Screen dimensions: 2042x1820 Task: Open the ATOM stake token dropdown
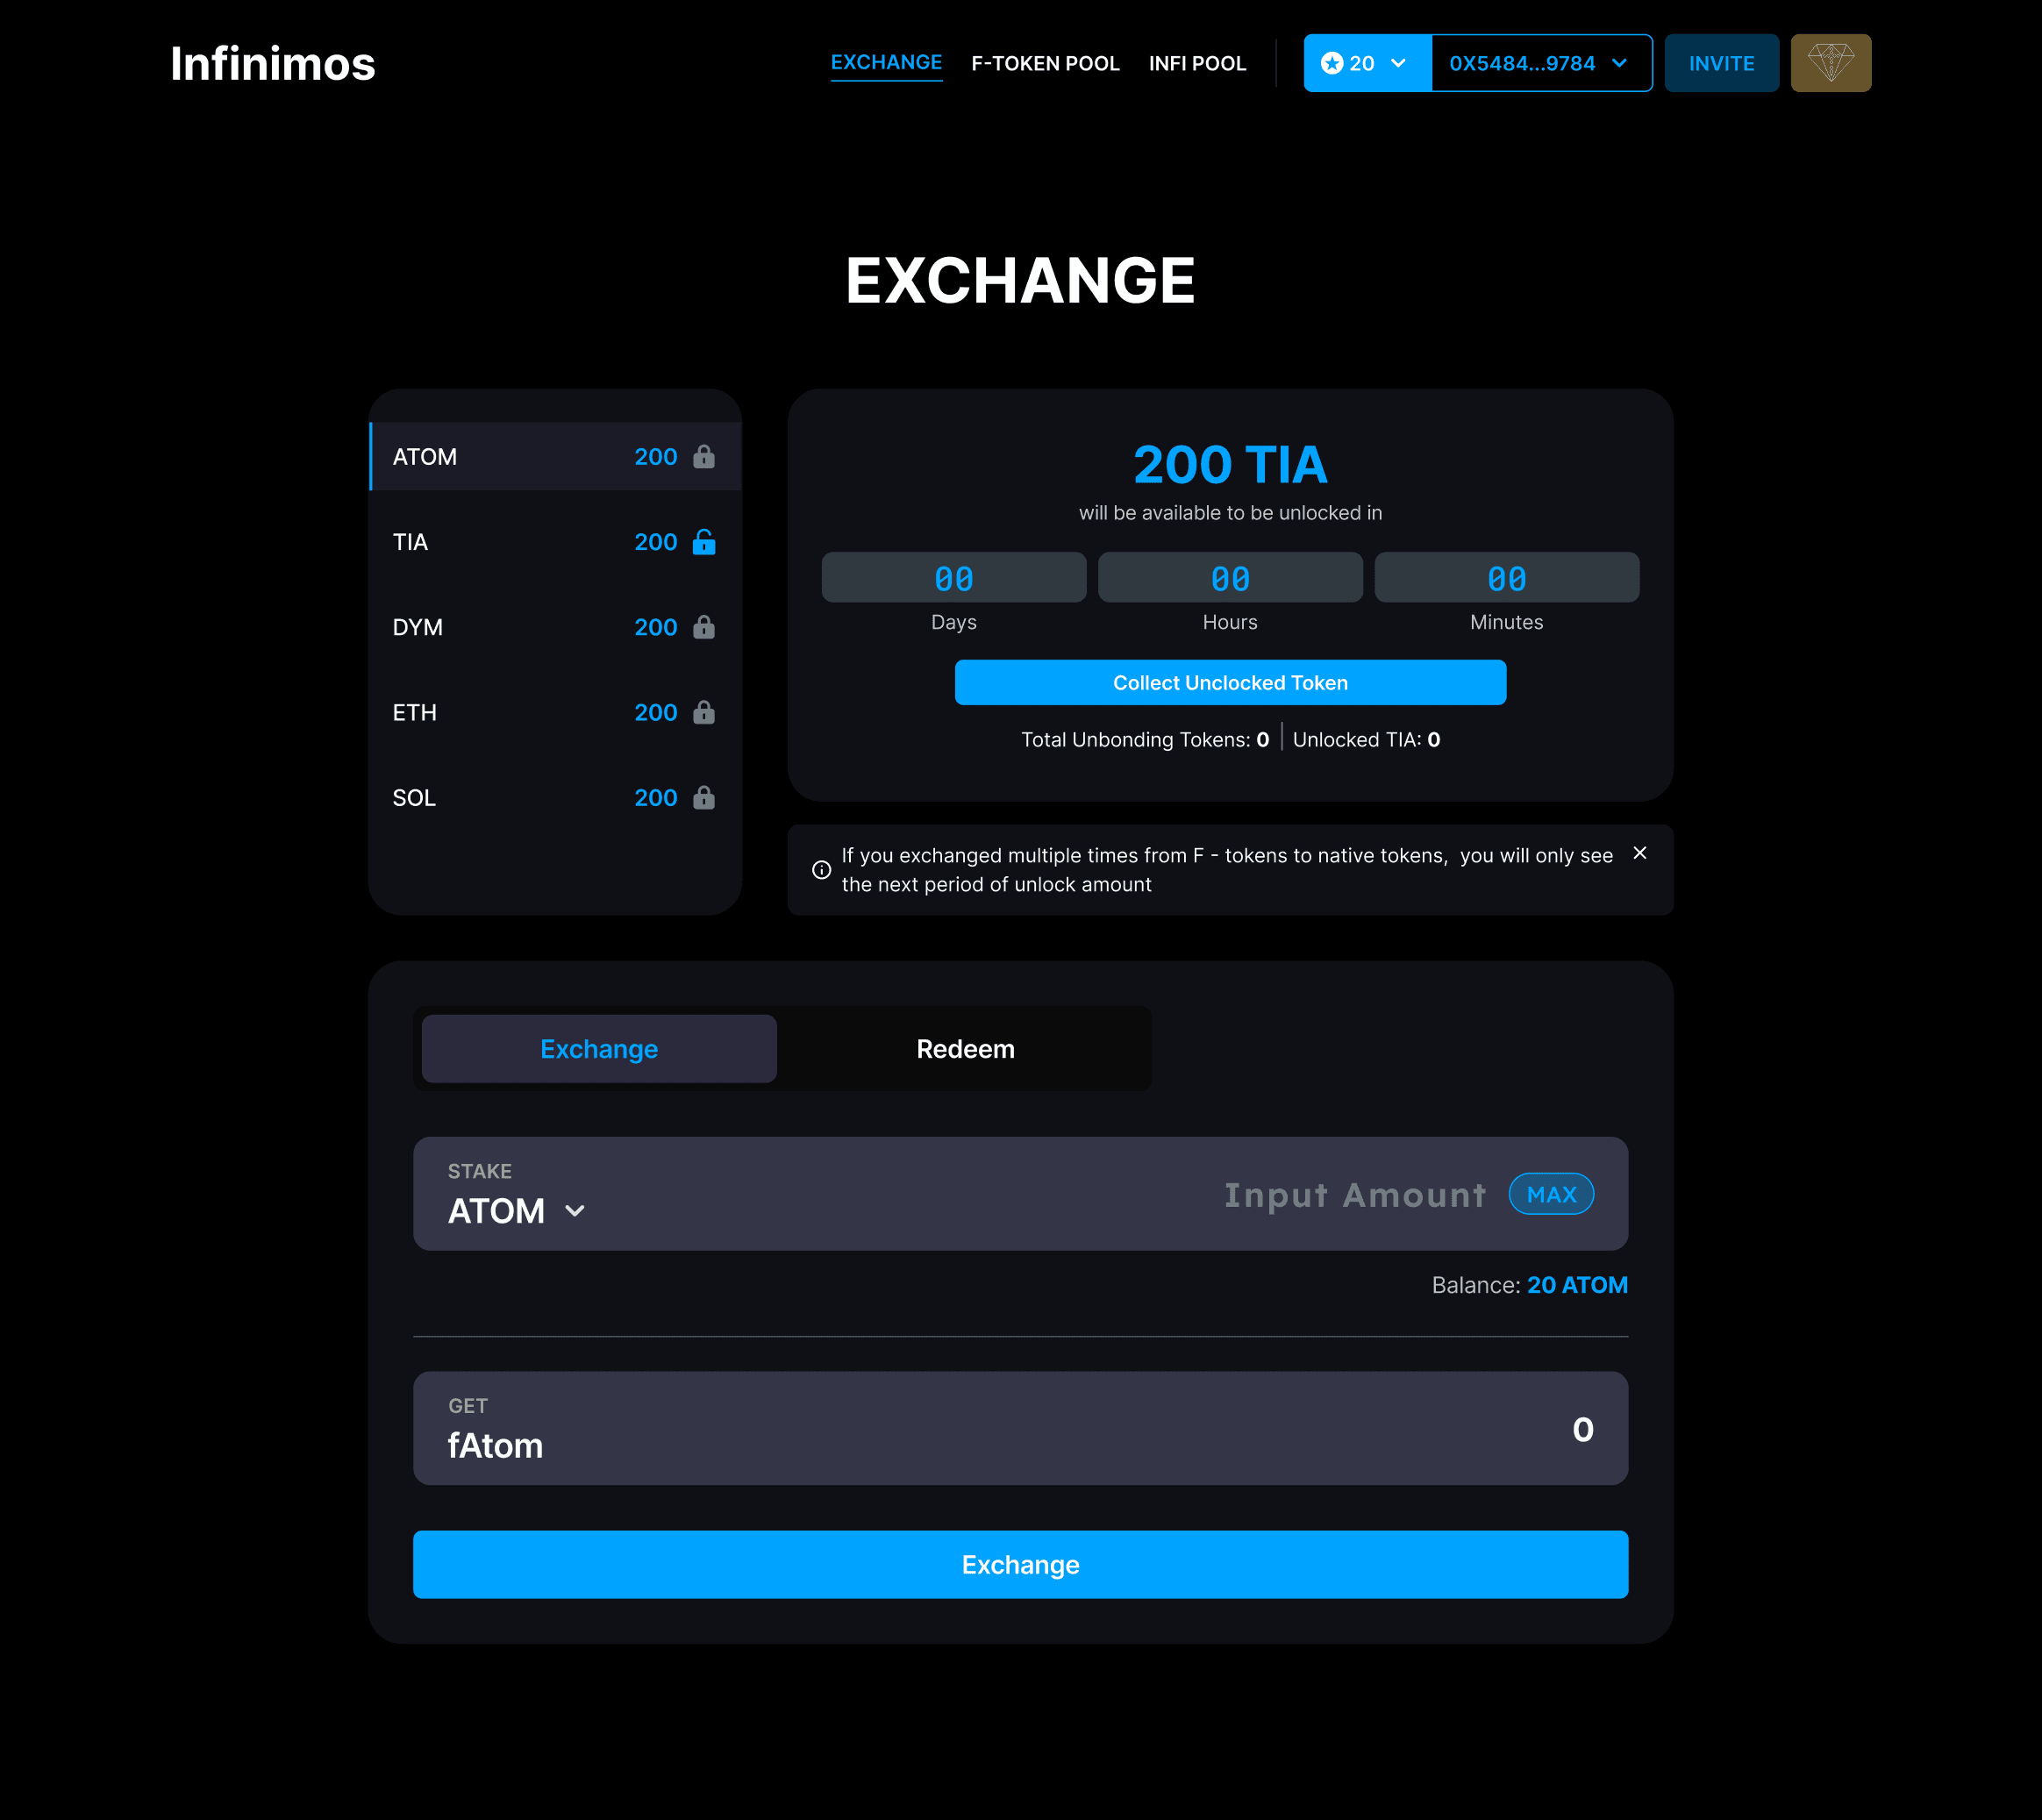515,1209
